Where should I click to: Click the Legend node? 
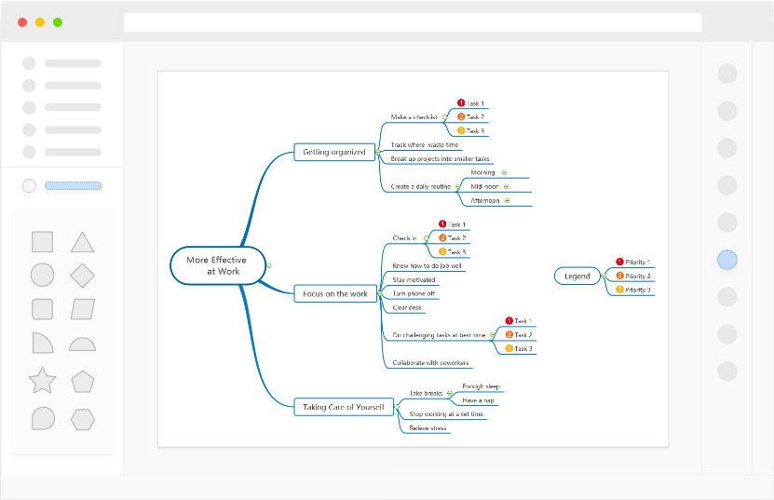(x=577, y=277)
